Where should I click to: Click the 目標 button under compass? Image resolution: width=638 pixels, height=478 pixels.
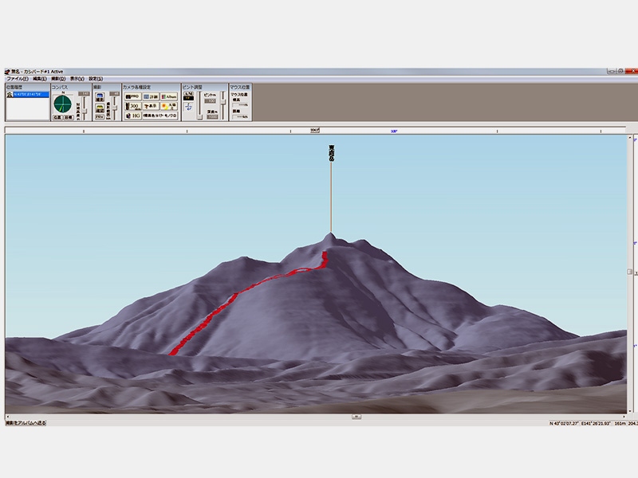pyautogui.click(x=69, y=117)
